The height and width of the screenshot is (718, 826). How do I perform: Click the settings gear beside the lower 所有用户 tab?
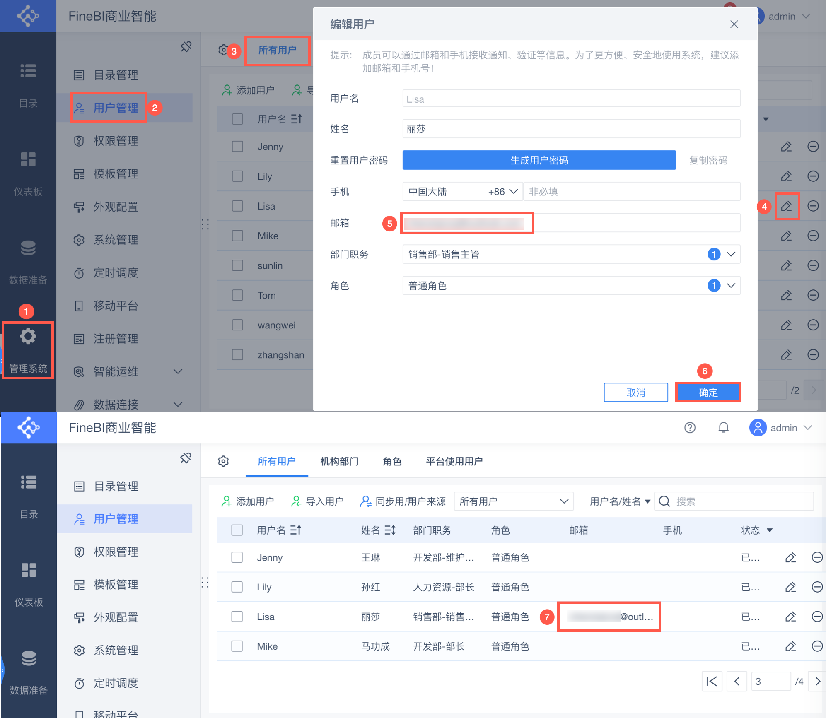[223, 461]
